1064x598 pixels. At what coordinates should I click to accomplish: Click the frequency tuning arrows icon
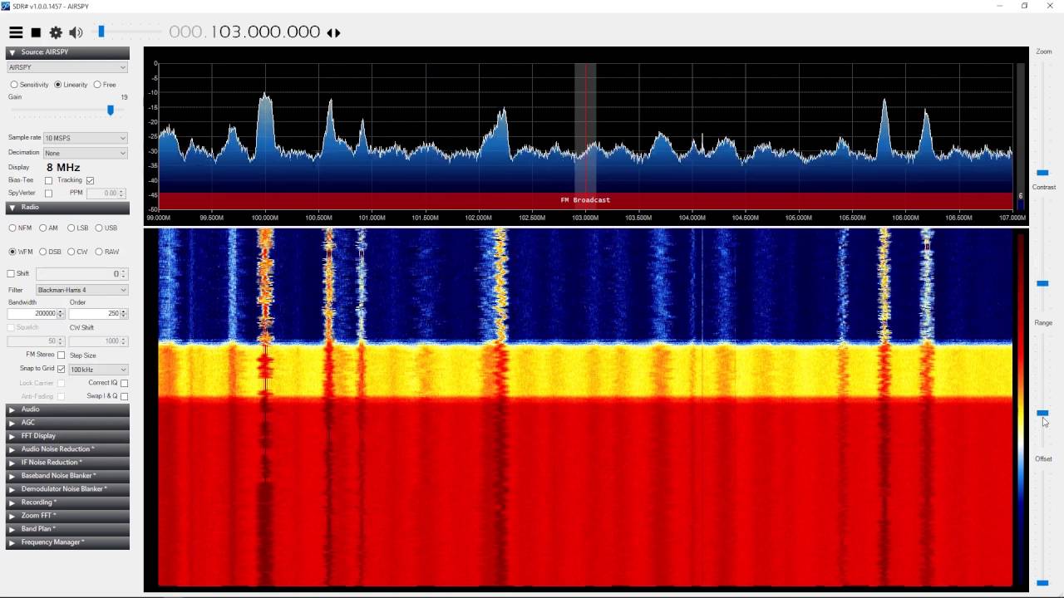coord(333,32)
